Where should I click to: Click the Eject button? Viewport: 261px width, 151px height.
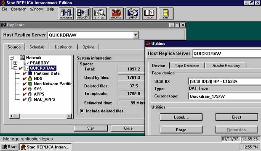pyautogui.click(x=236, y=117)
